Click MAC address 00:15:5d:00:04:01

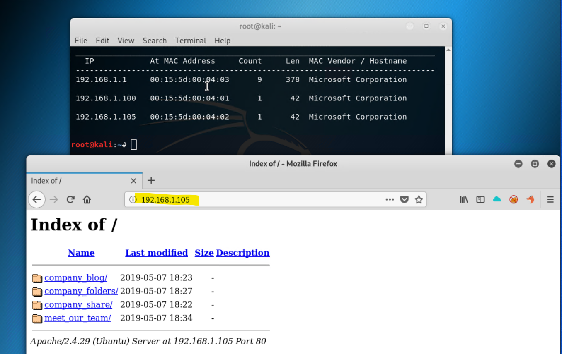pos(189,98)
